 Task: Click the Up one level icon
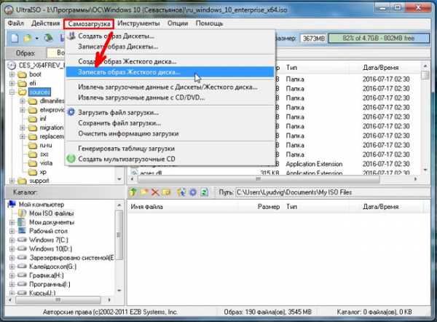[x=133, y=192]
